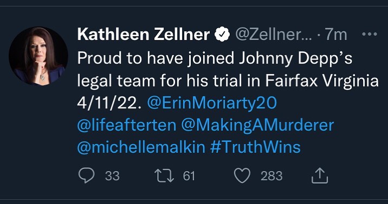This screenshot has height=204, width=388.
Task: View the 283 likes count
Action: click(271, 176)
